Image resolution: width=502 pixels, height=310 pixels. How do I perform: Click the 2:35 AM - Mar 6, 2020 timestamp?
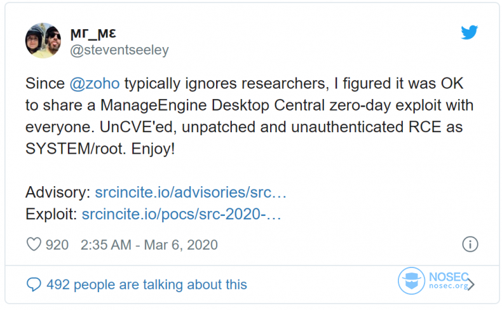[x=149, y=245]
